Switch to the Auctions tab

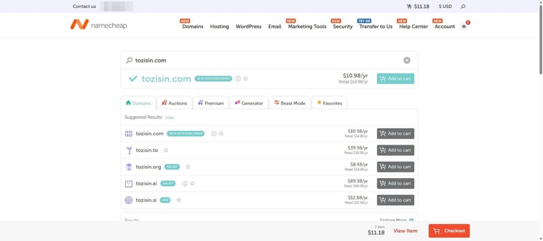click(x=175, y=103)
